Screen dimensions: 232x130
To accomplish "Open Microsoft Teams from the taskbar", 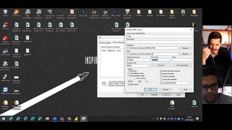I will 62,119.
